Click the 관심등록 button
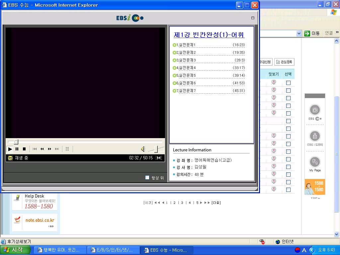This screenshot has width=340, height=255. click(284, 62)
